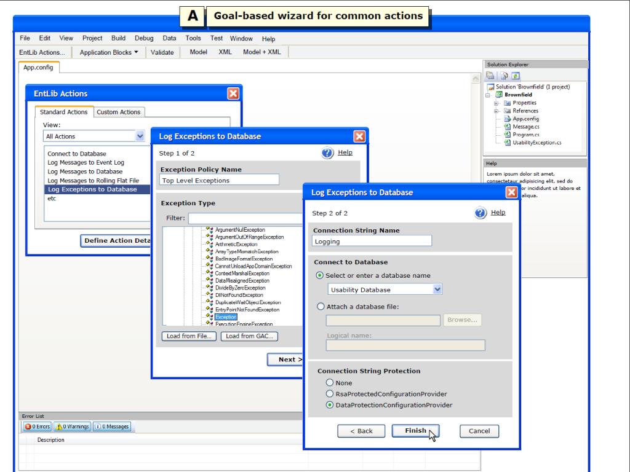Open the Debug menu
Image resolution: width=630 pixels, height=472 pixels.
(144, 38)
